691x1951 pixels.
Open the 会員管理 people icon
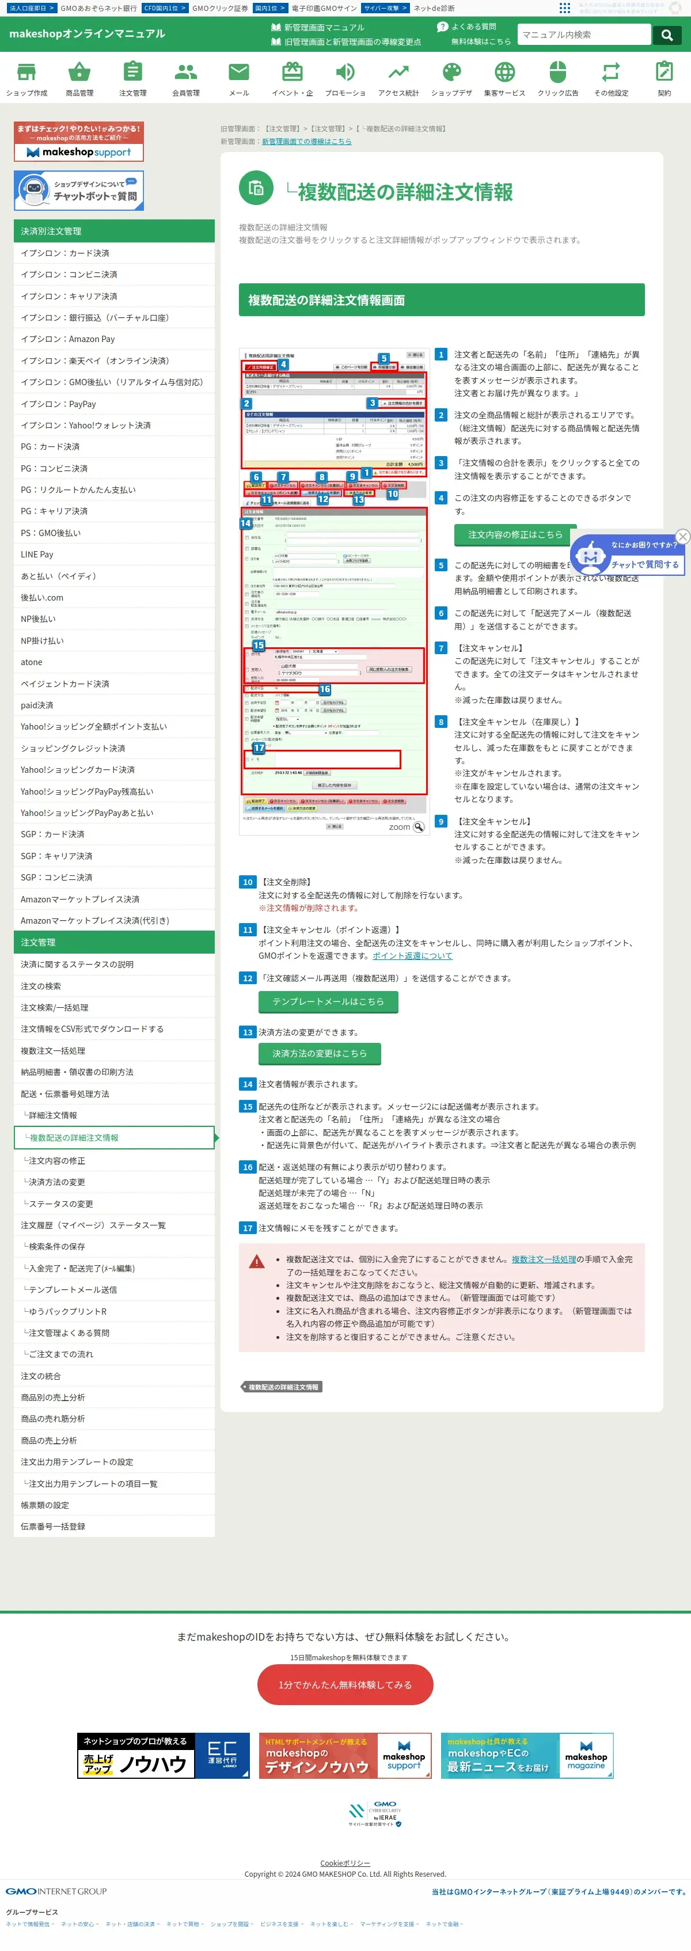[185, 78]
